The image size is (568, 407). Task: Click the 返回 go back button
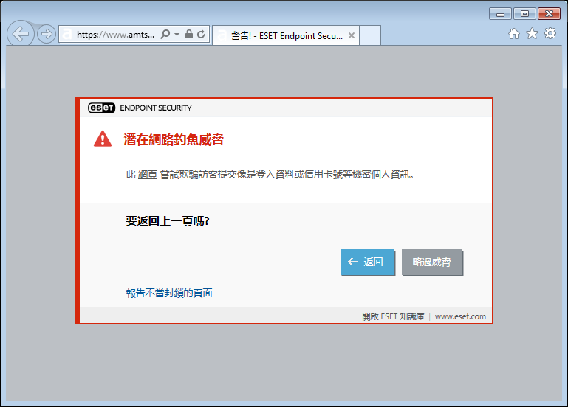(367, 262)
